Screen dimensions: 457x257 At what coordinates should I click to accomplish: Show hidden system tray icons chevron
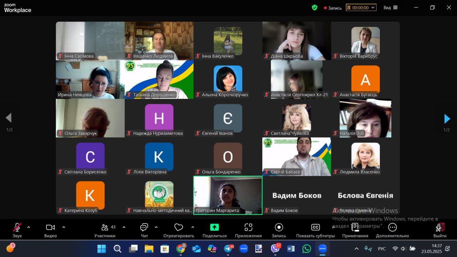356,249
